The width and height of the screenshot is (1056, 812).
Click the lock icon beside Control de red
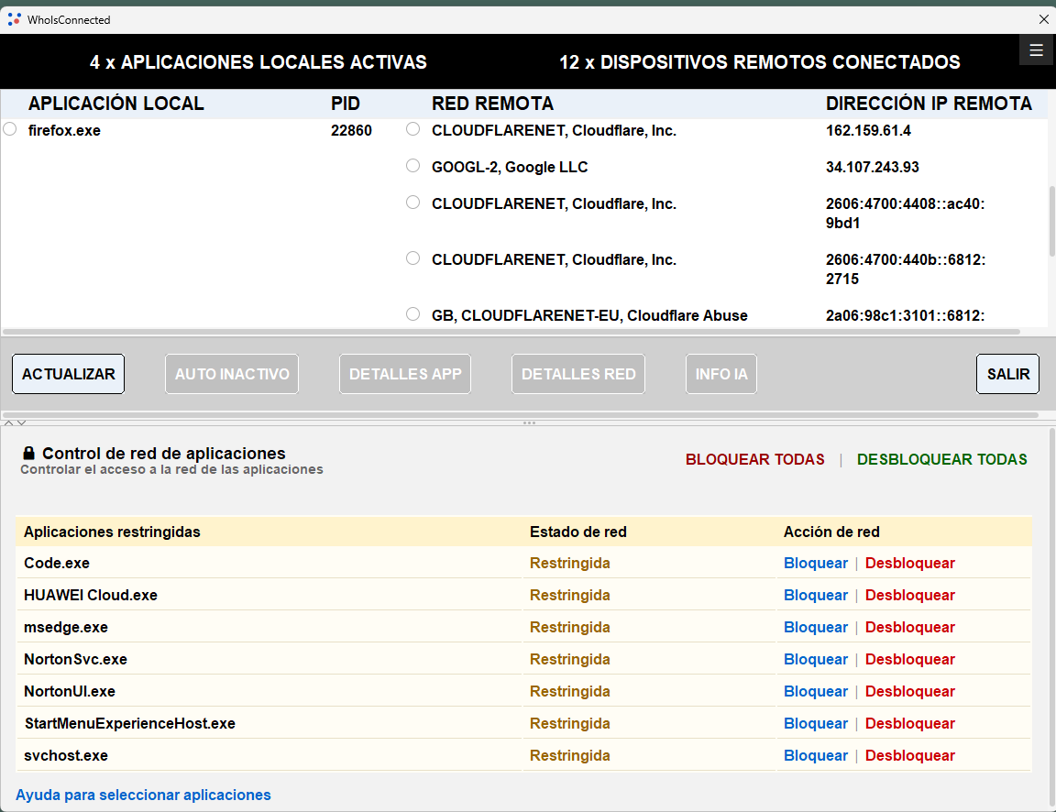[x=29, y=453]
